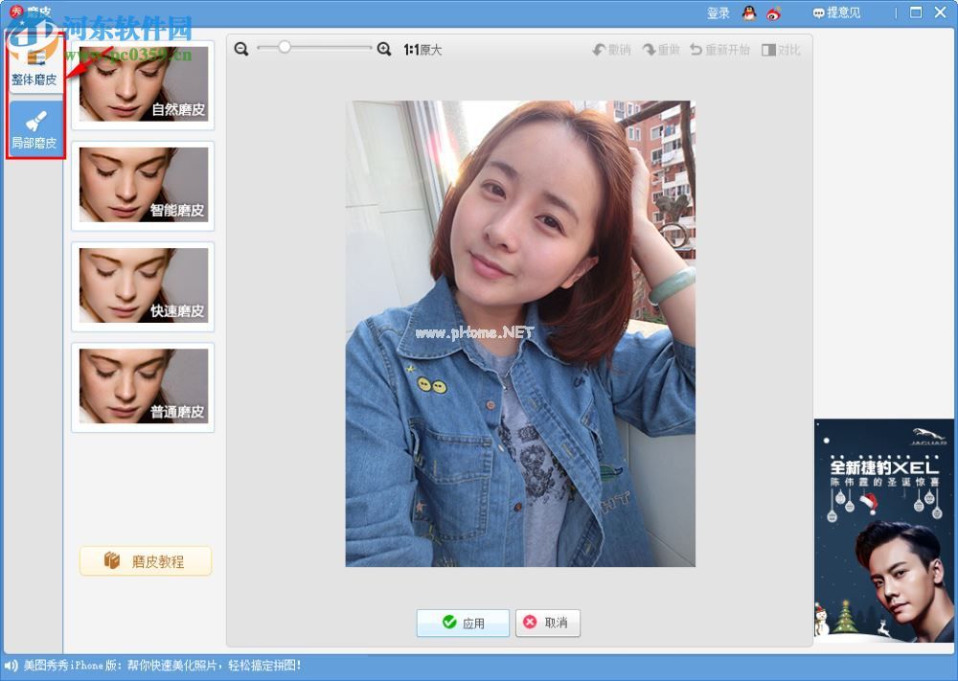Click the 重新开始 restart icon
Image resolution: width=958 pixels, height=681 pixels.
pyautogui.click(x=696, y=50)
